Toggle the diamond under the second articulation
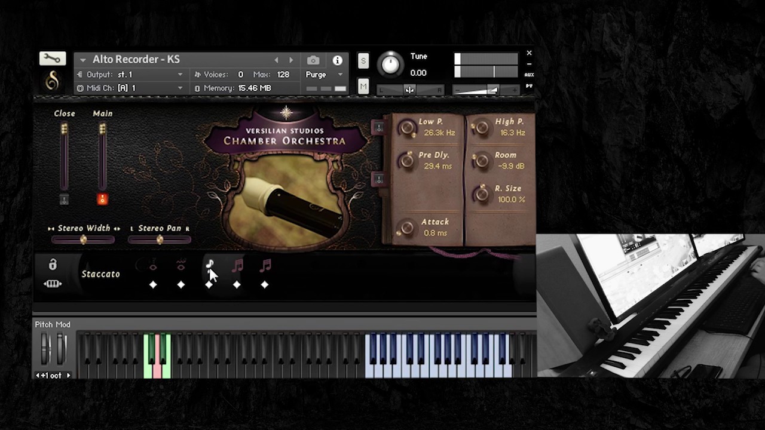The height and width of the screenshot is (430, 765). tap(181, 285)
